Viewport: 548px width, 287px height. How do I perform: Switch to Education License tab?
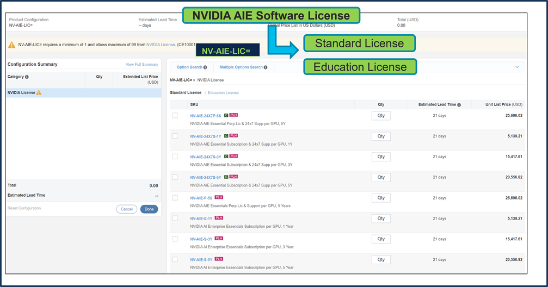point(223,93)
